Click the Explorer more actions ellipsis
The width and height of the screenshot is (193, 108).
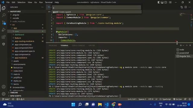(42, 7)
